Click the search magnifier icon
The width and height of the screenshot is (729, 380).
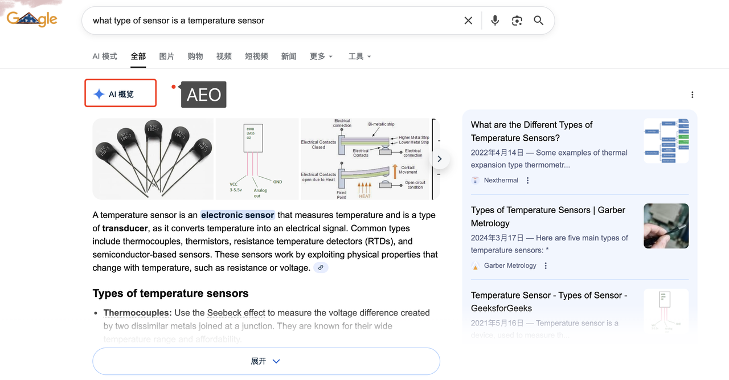538,21
